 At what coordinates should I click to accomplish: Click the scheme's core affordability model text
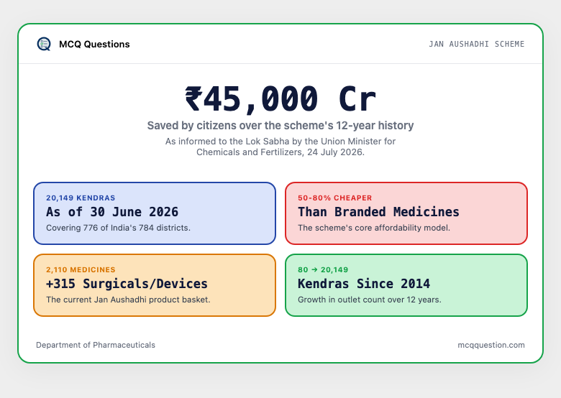374,228
